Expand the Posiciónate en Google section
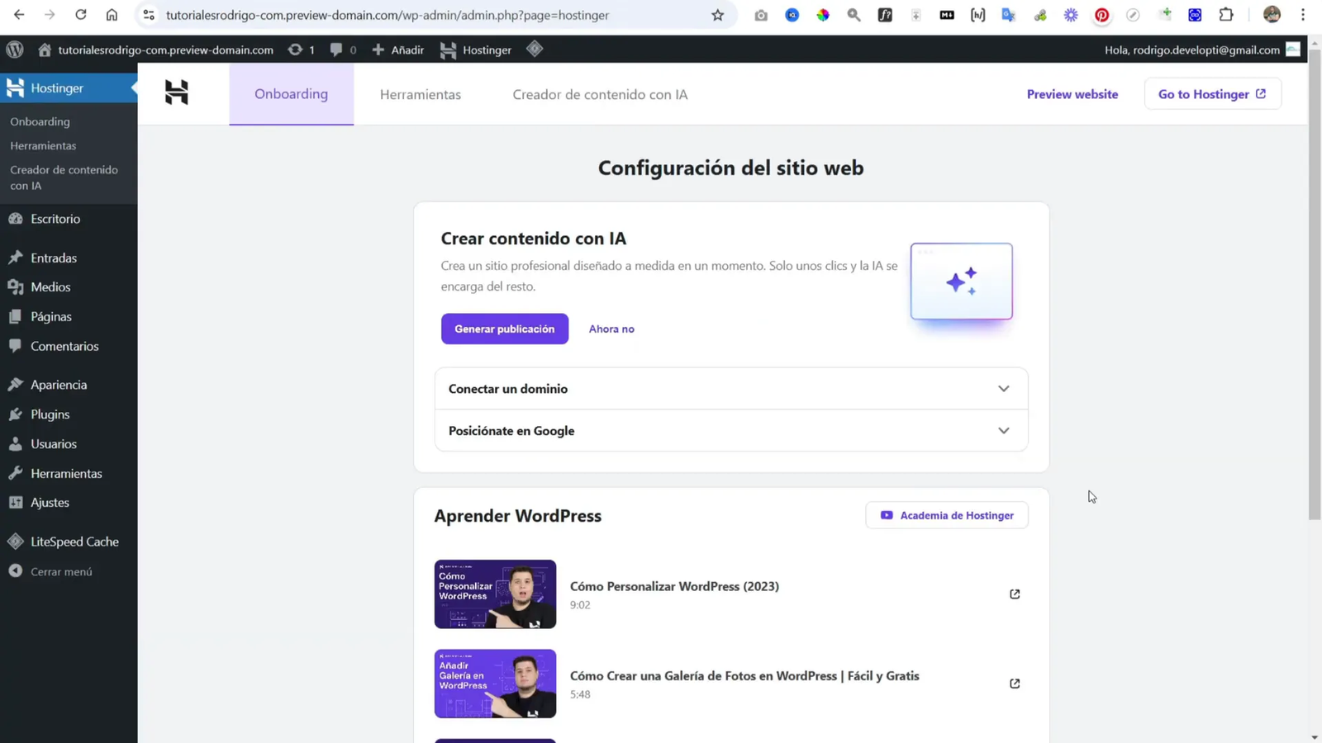 [x=730, y=430]
